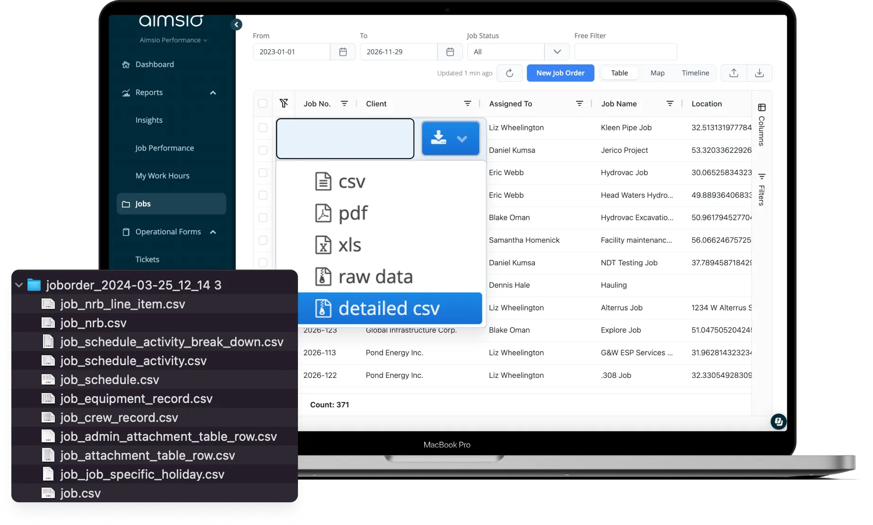Open the Filters side panel
Viewport: 873px width, 525px height.
click(x=761, y=189)
